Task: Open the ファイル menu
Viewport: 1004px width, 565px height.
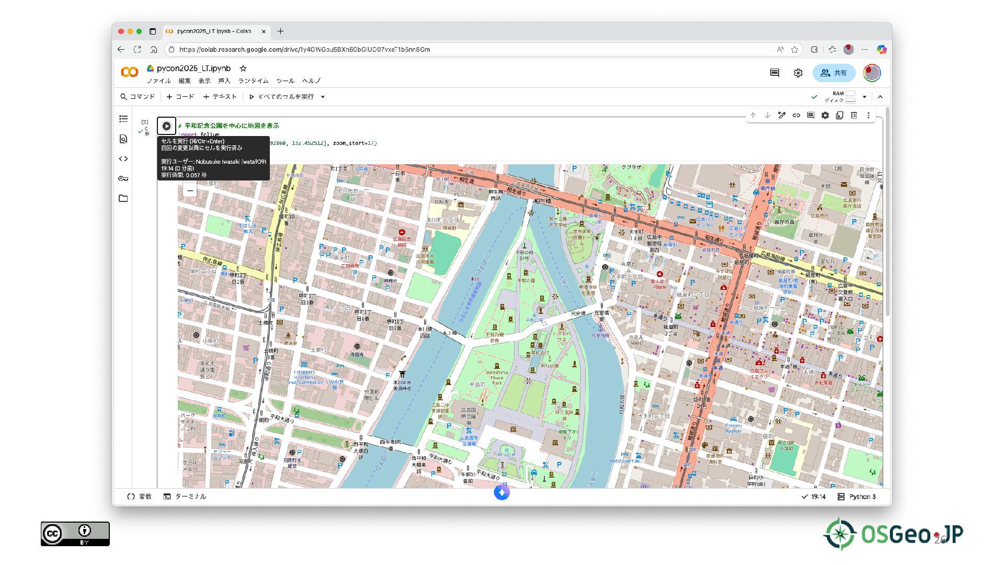Action: (x=159, y=81)
